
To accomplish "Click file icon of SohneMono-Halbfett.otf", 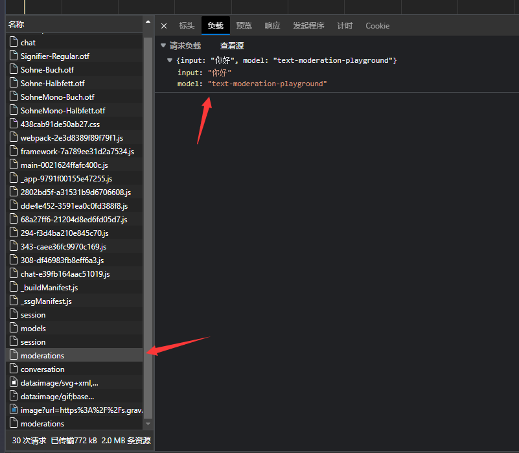I will [x=14, y=110].
